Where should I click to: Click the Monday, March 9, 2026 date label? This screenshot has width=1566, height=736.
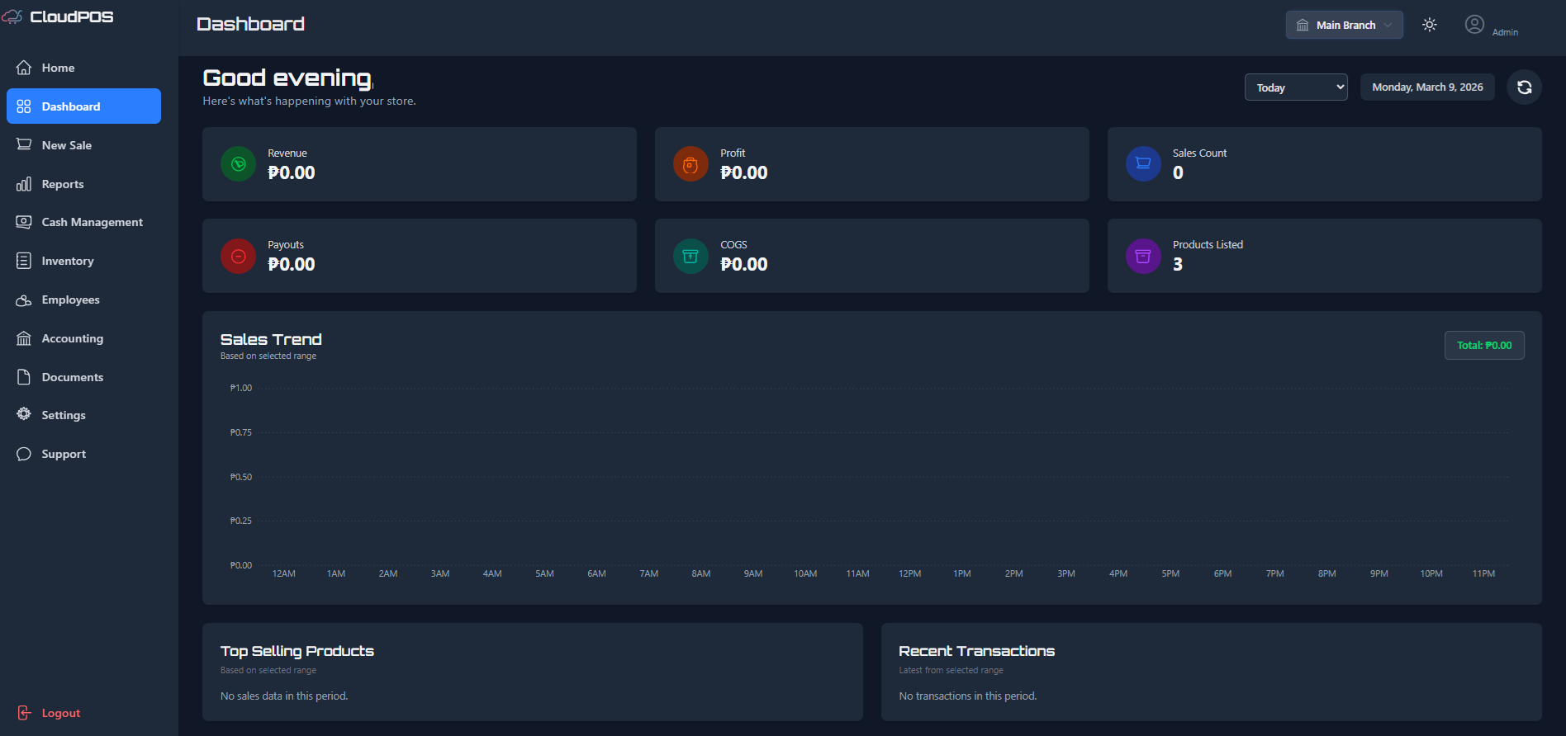(x=1427, y=87)
